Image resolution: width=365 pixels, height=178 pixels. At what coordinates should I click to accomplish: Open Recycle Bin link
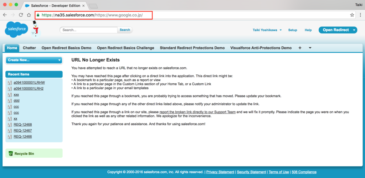24,153
